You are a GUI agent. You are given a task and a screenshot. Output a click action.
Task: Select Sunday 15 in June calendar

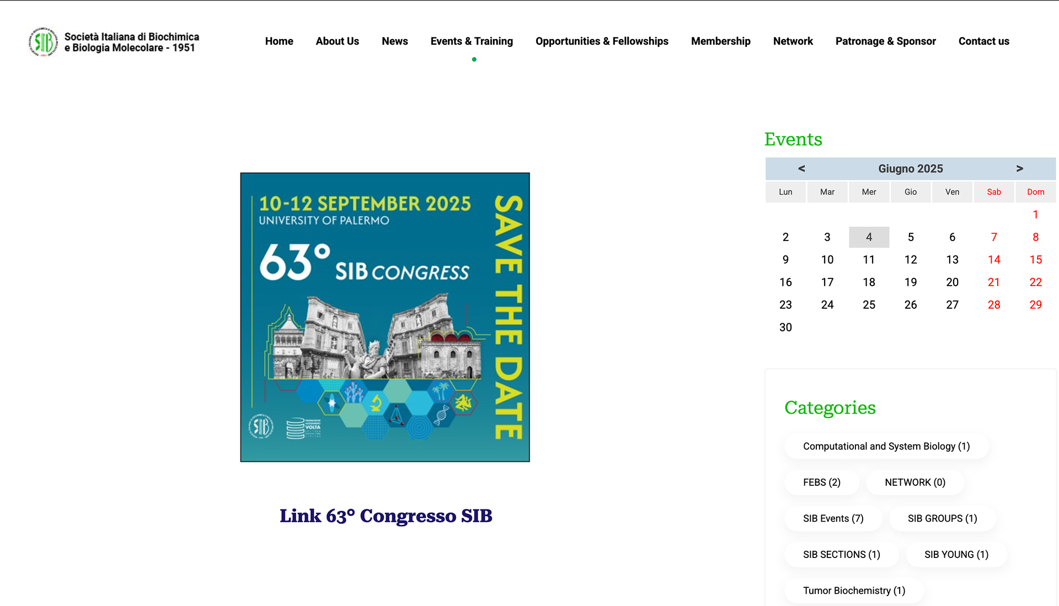coord(1036,260)
